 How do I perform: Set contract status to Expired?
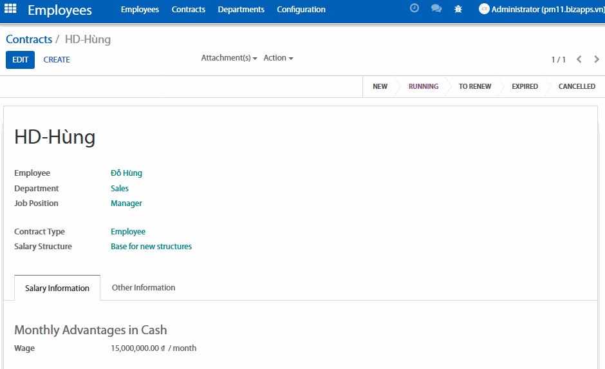(525, 86)
